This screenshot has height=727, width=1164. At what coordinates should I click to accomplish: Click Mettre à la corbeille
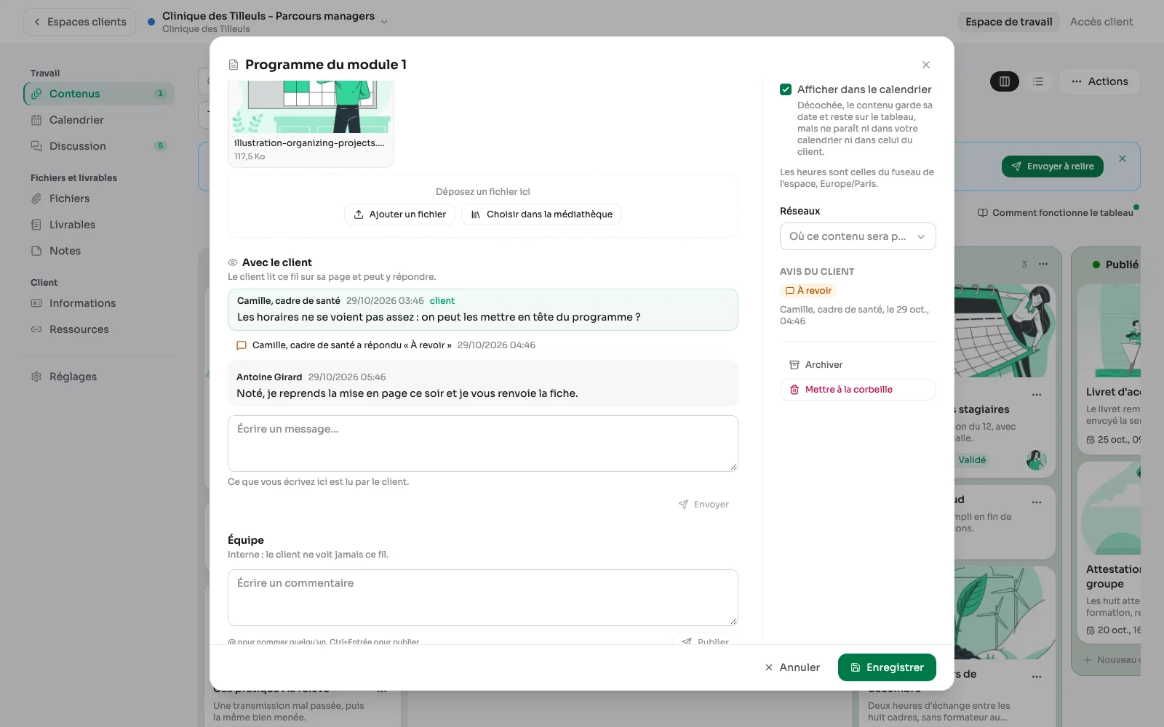tap(858, 390)
